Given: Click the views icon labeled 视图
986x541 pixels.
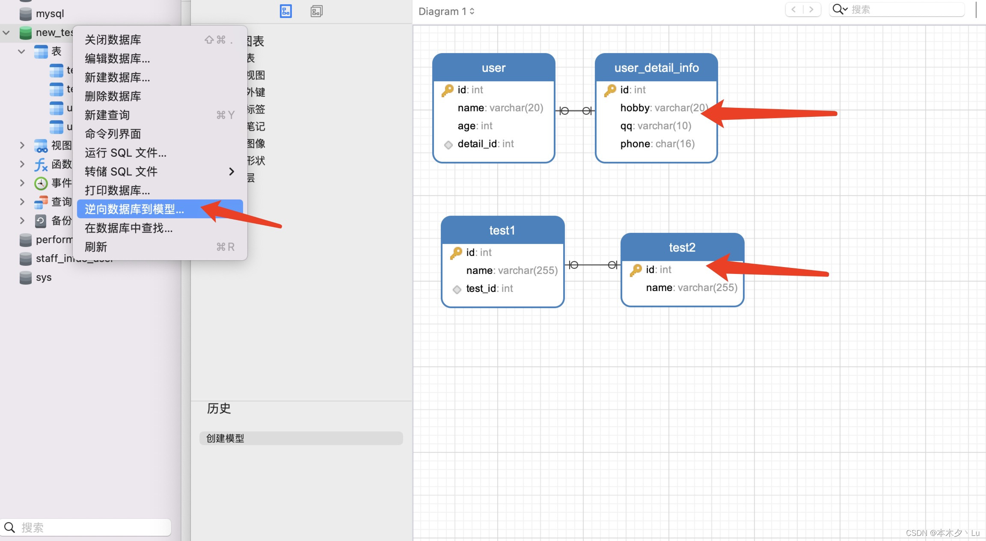Looking at the screenshot, I should [x=41, y=146].
